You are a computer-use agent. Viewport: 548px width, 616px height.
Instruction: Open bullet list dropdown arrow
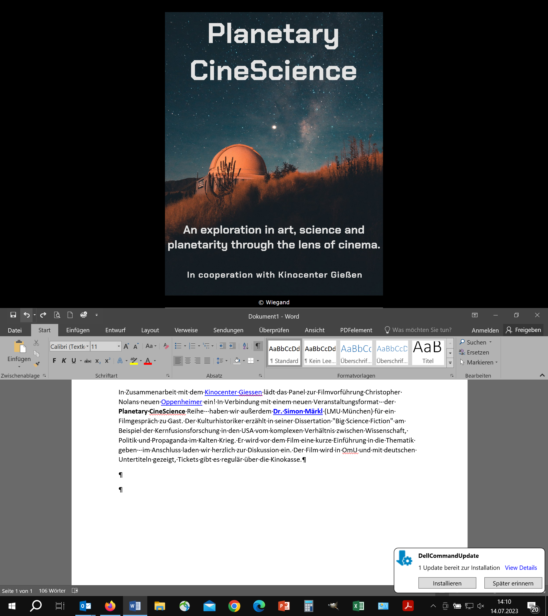(185, 346)
